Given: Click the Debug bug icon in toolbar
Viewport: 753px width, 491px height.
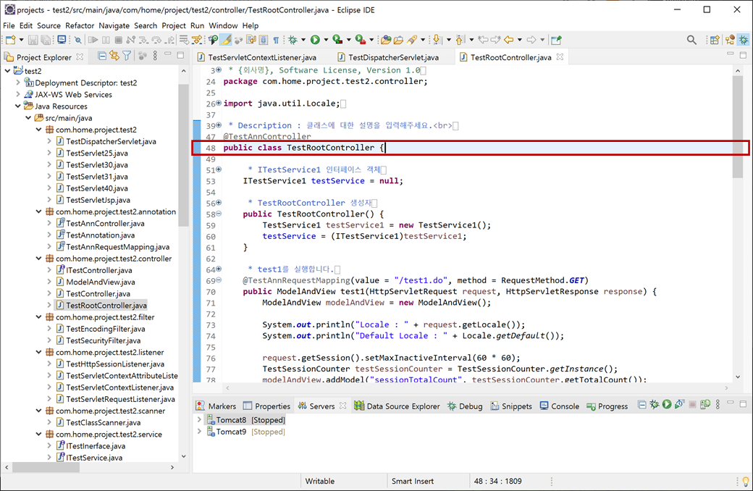Looking at the screenshot, I should point(293,41).
